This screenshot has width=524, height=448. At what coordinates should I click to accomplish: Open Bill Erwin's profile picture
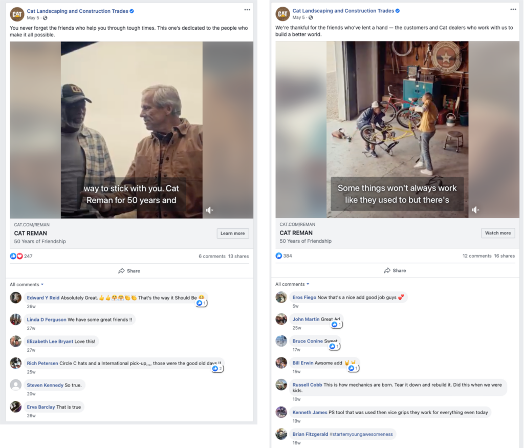(x=281, y=362)
